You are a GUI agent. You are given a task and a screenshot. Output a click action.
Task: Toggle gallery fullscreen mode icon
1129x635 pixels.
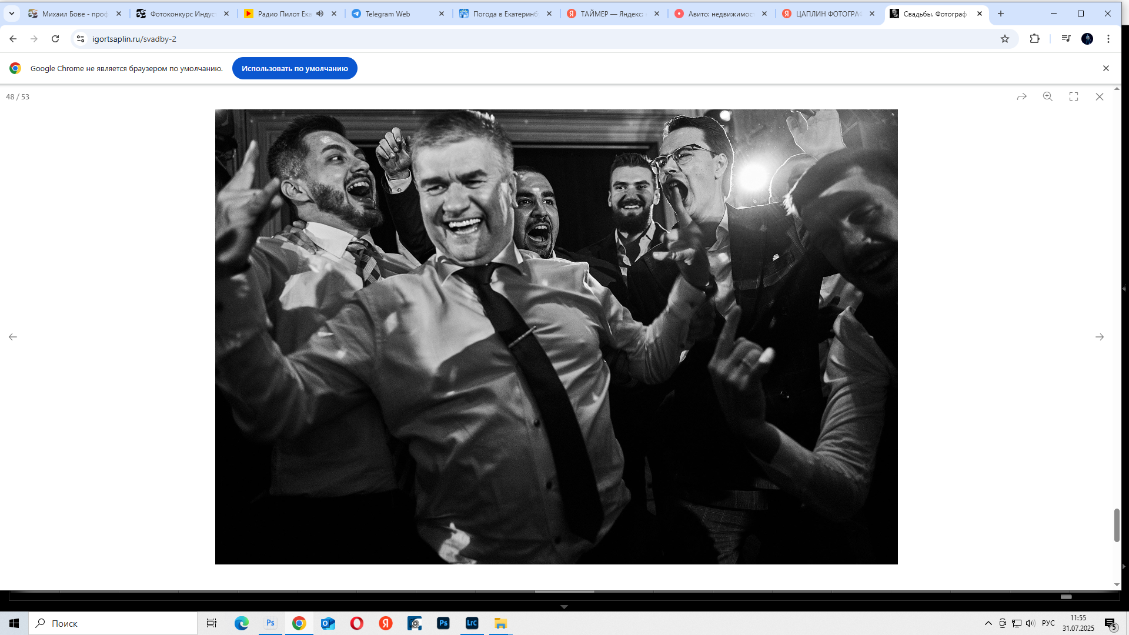point(1074,96)
